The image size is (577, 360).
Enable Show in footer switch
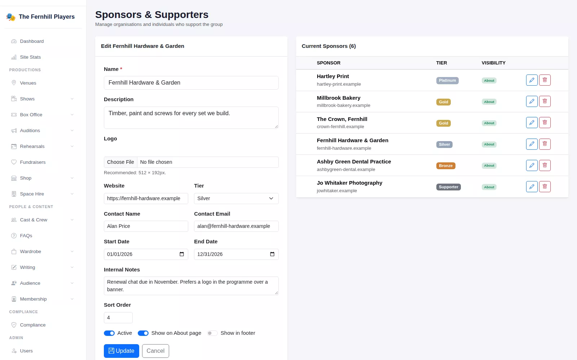coord(212,333)
